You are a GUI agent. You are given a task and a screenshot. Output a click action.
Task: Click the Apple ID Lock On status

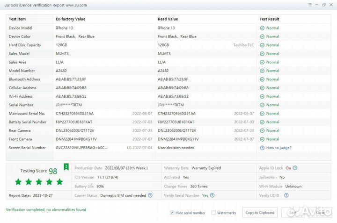tap(288, 168)
